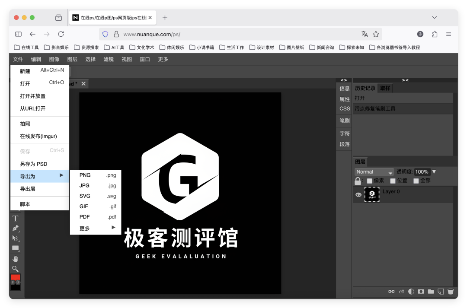Open the AI工具 bookmarks folder
467x308 pixels.
(114, 48)
